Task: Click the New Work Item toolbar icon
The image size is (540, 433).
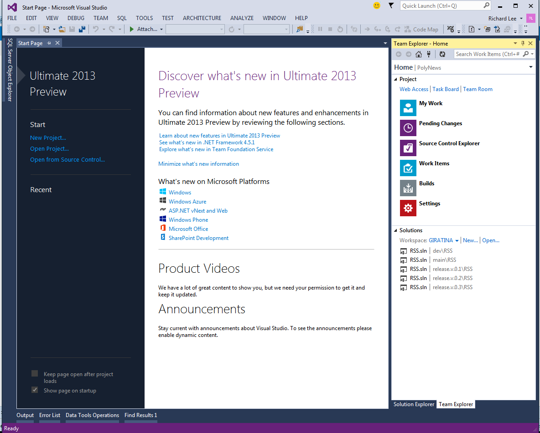Action: click(472, 29)
